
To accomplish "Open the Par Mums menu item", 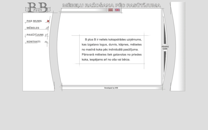I will click(x=34, y=21).
